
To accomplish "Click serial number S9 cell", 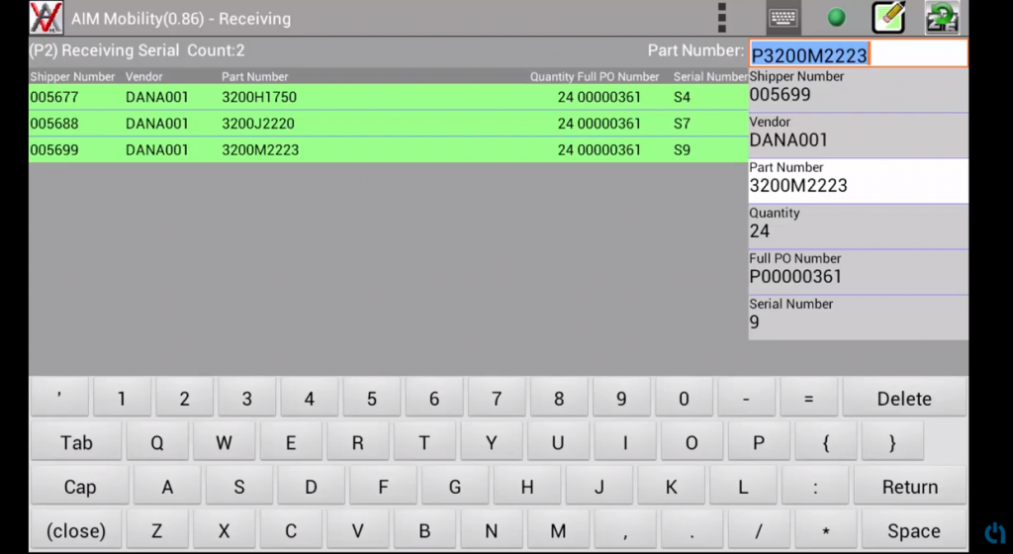I will pos(682,149).
